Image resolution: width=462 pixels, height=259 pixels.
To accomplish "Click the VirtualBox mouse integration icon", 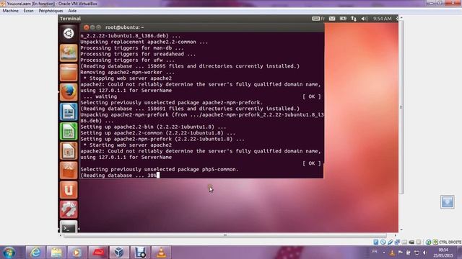I will coord(429,242).
